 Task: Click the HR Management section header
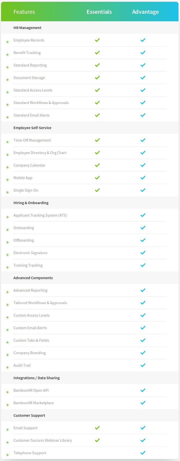(27, 28)
